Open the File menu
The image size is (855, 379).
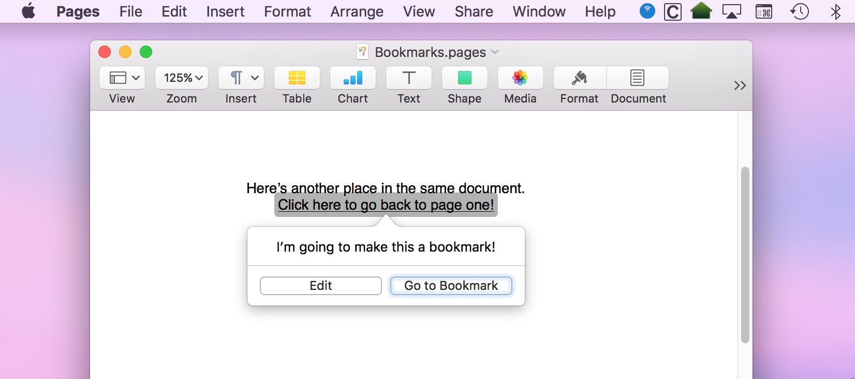[x=131, y=11]
